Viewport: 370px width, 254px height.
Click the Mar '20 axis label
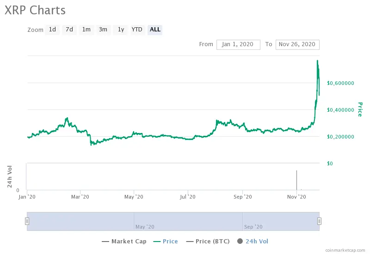pyautogui.click(x=80, y=197)
